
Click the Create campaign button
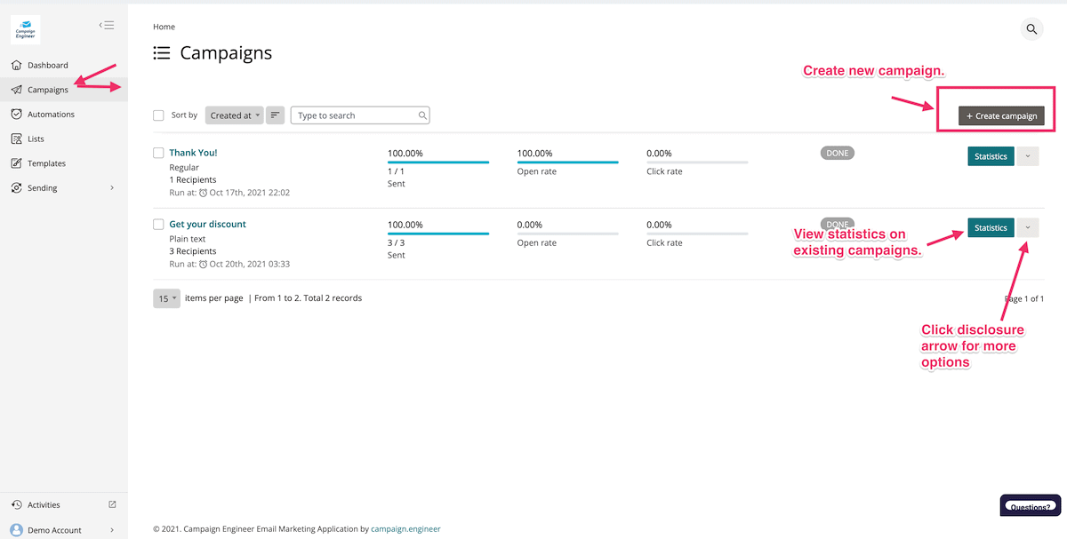click(x=1001, y=115)
